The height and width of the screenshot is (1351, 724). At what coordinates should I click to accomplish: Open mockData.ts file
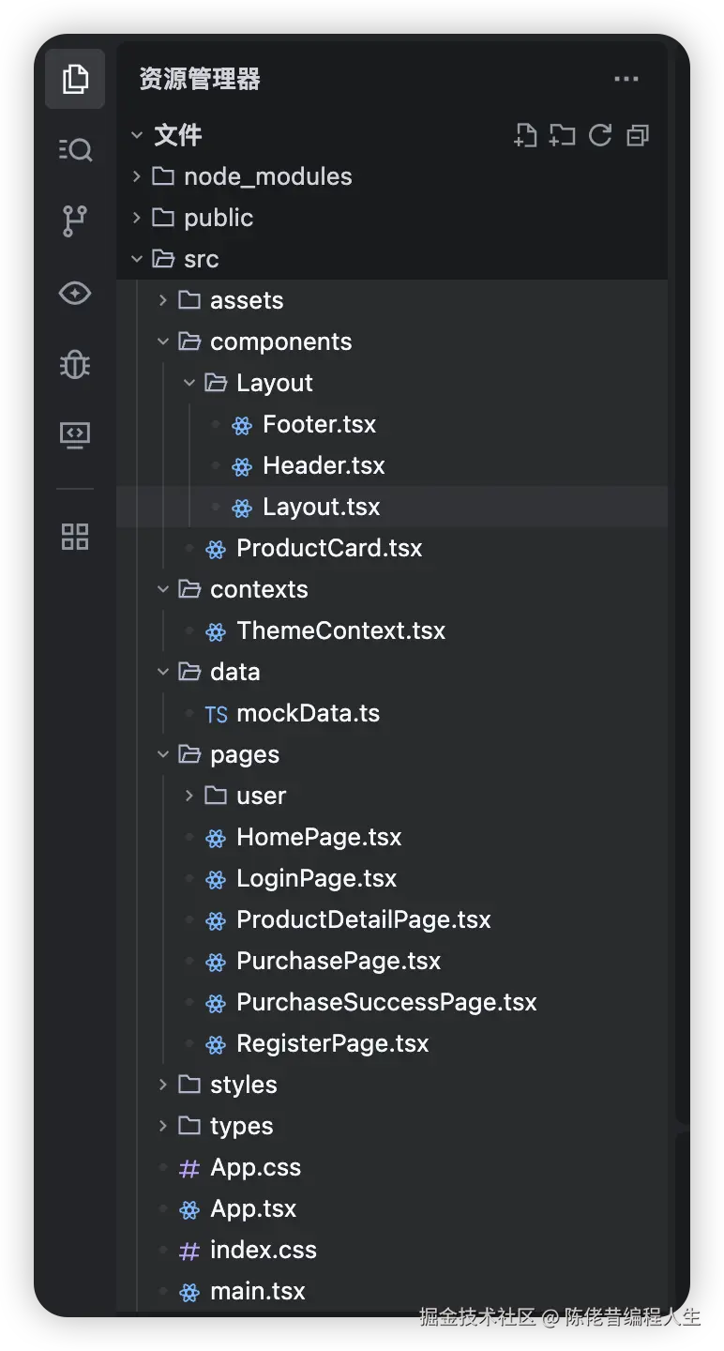point(308,713)
